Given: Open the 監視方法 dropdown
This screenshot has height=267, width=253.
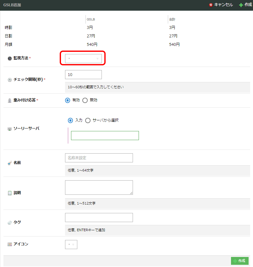Looking at the screenshot, I should pos(83,58).
